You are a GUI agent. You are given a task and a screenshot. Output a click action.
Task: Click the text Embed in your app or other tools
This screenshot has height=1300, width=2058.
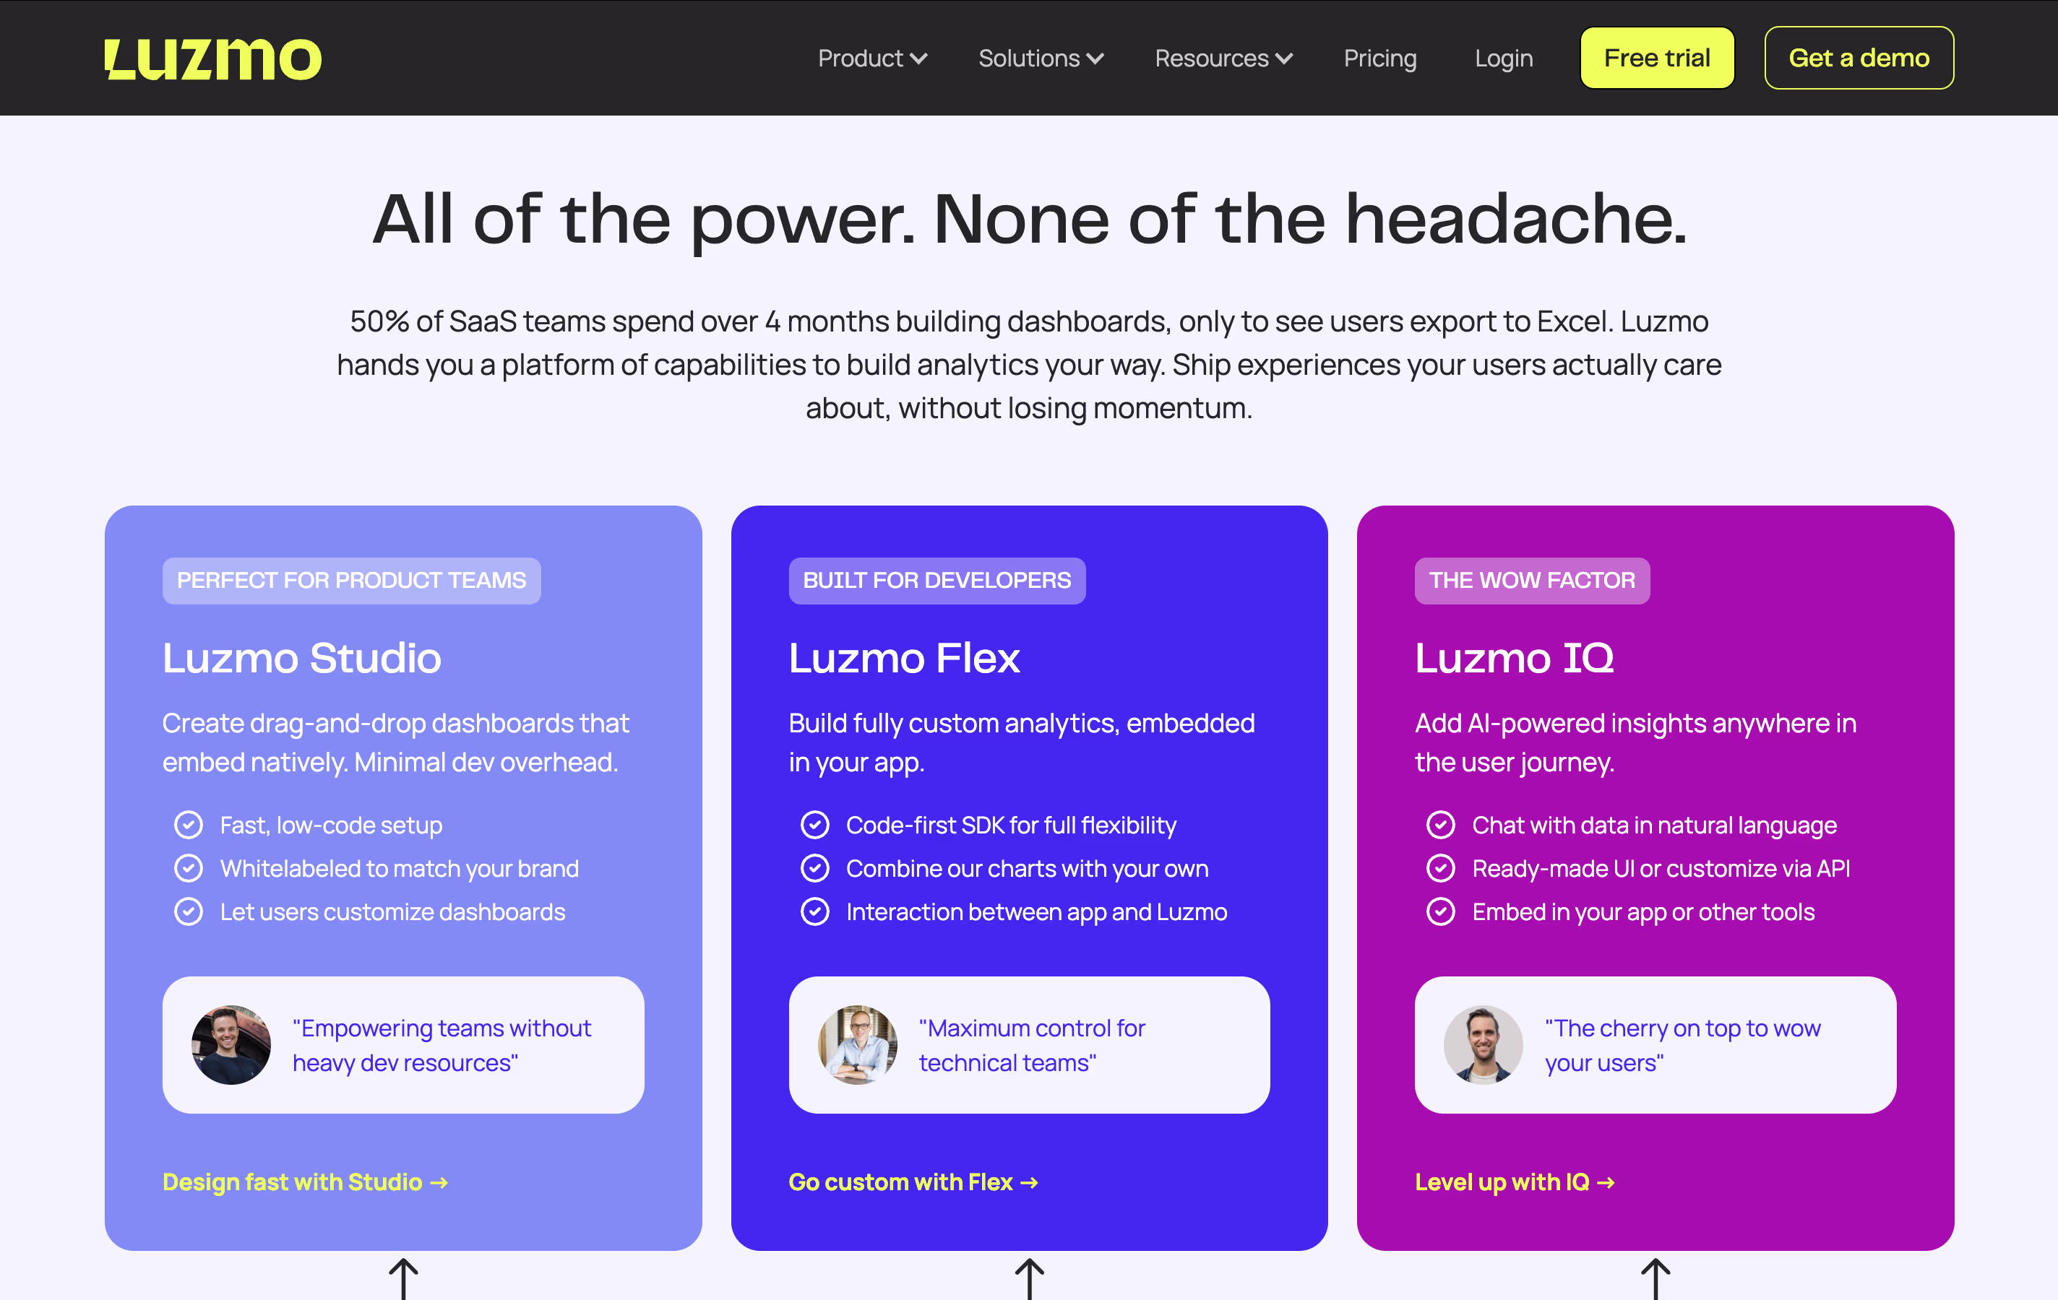pyautogui.click(x=1642, y=912)
